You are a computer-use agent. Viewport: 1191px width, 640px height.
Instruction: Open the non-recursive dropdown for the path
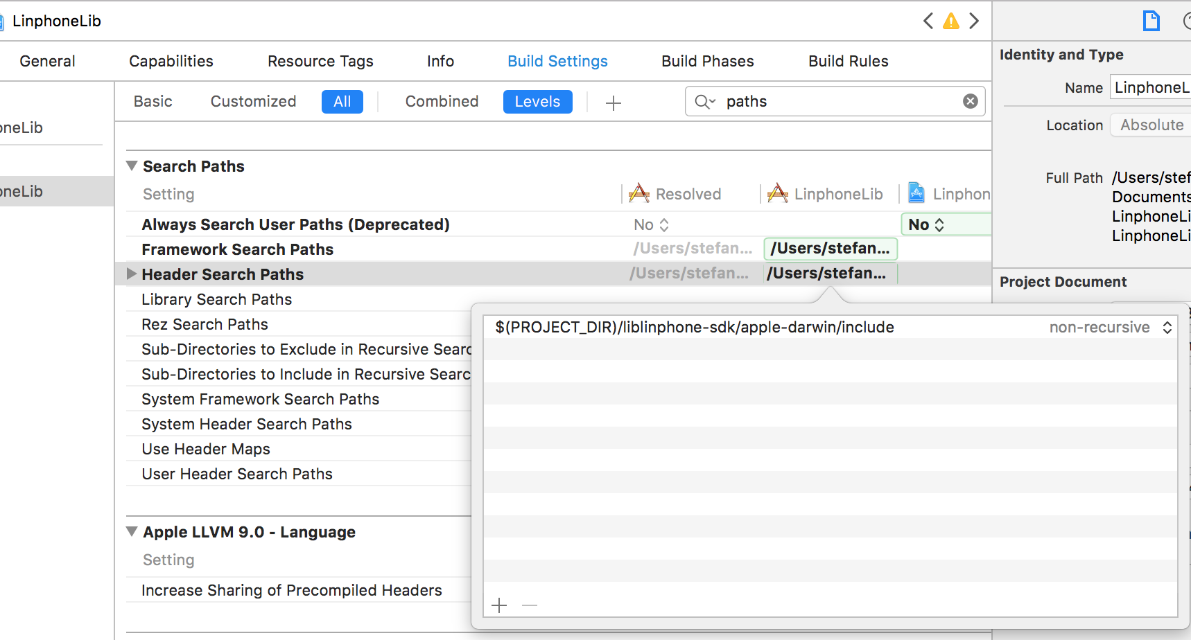tap(1167, 327)
